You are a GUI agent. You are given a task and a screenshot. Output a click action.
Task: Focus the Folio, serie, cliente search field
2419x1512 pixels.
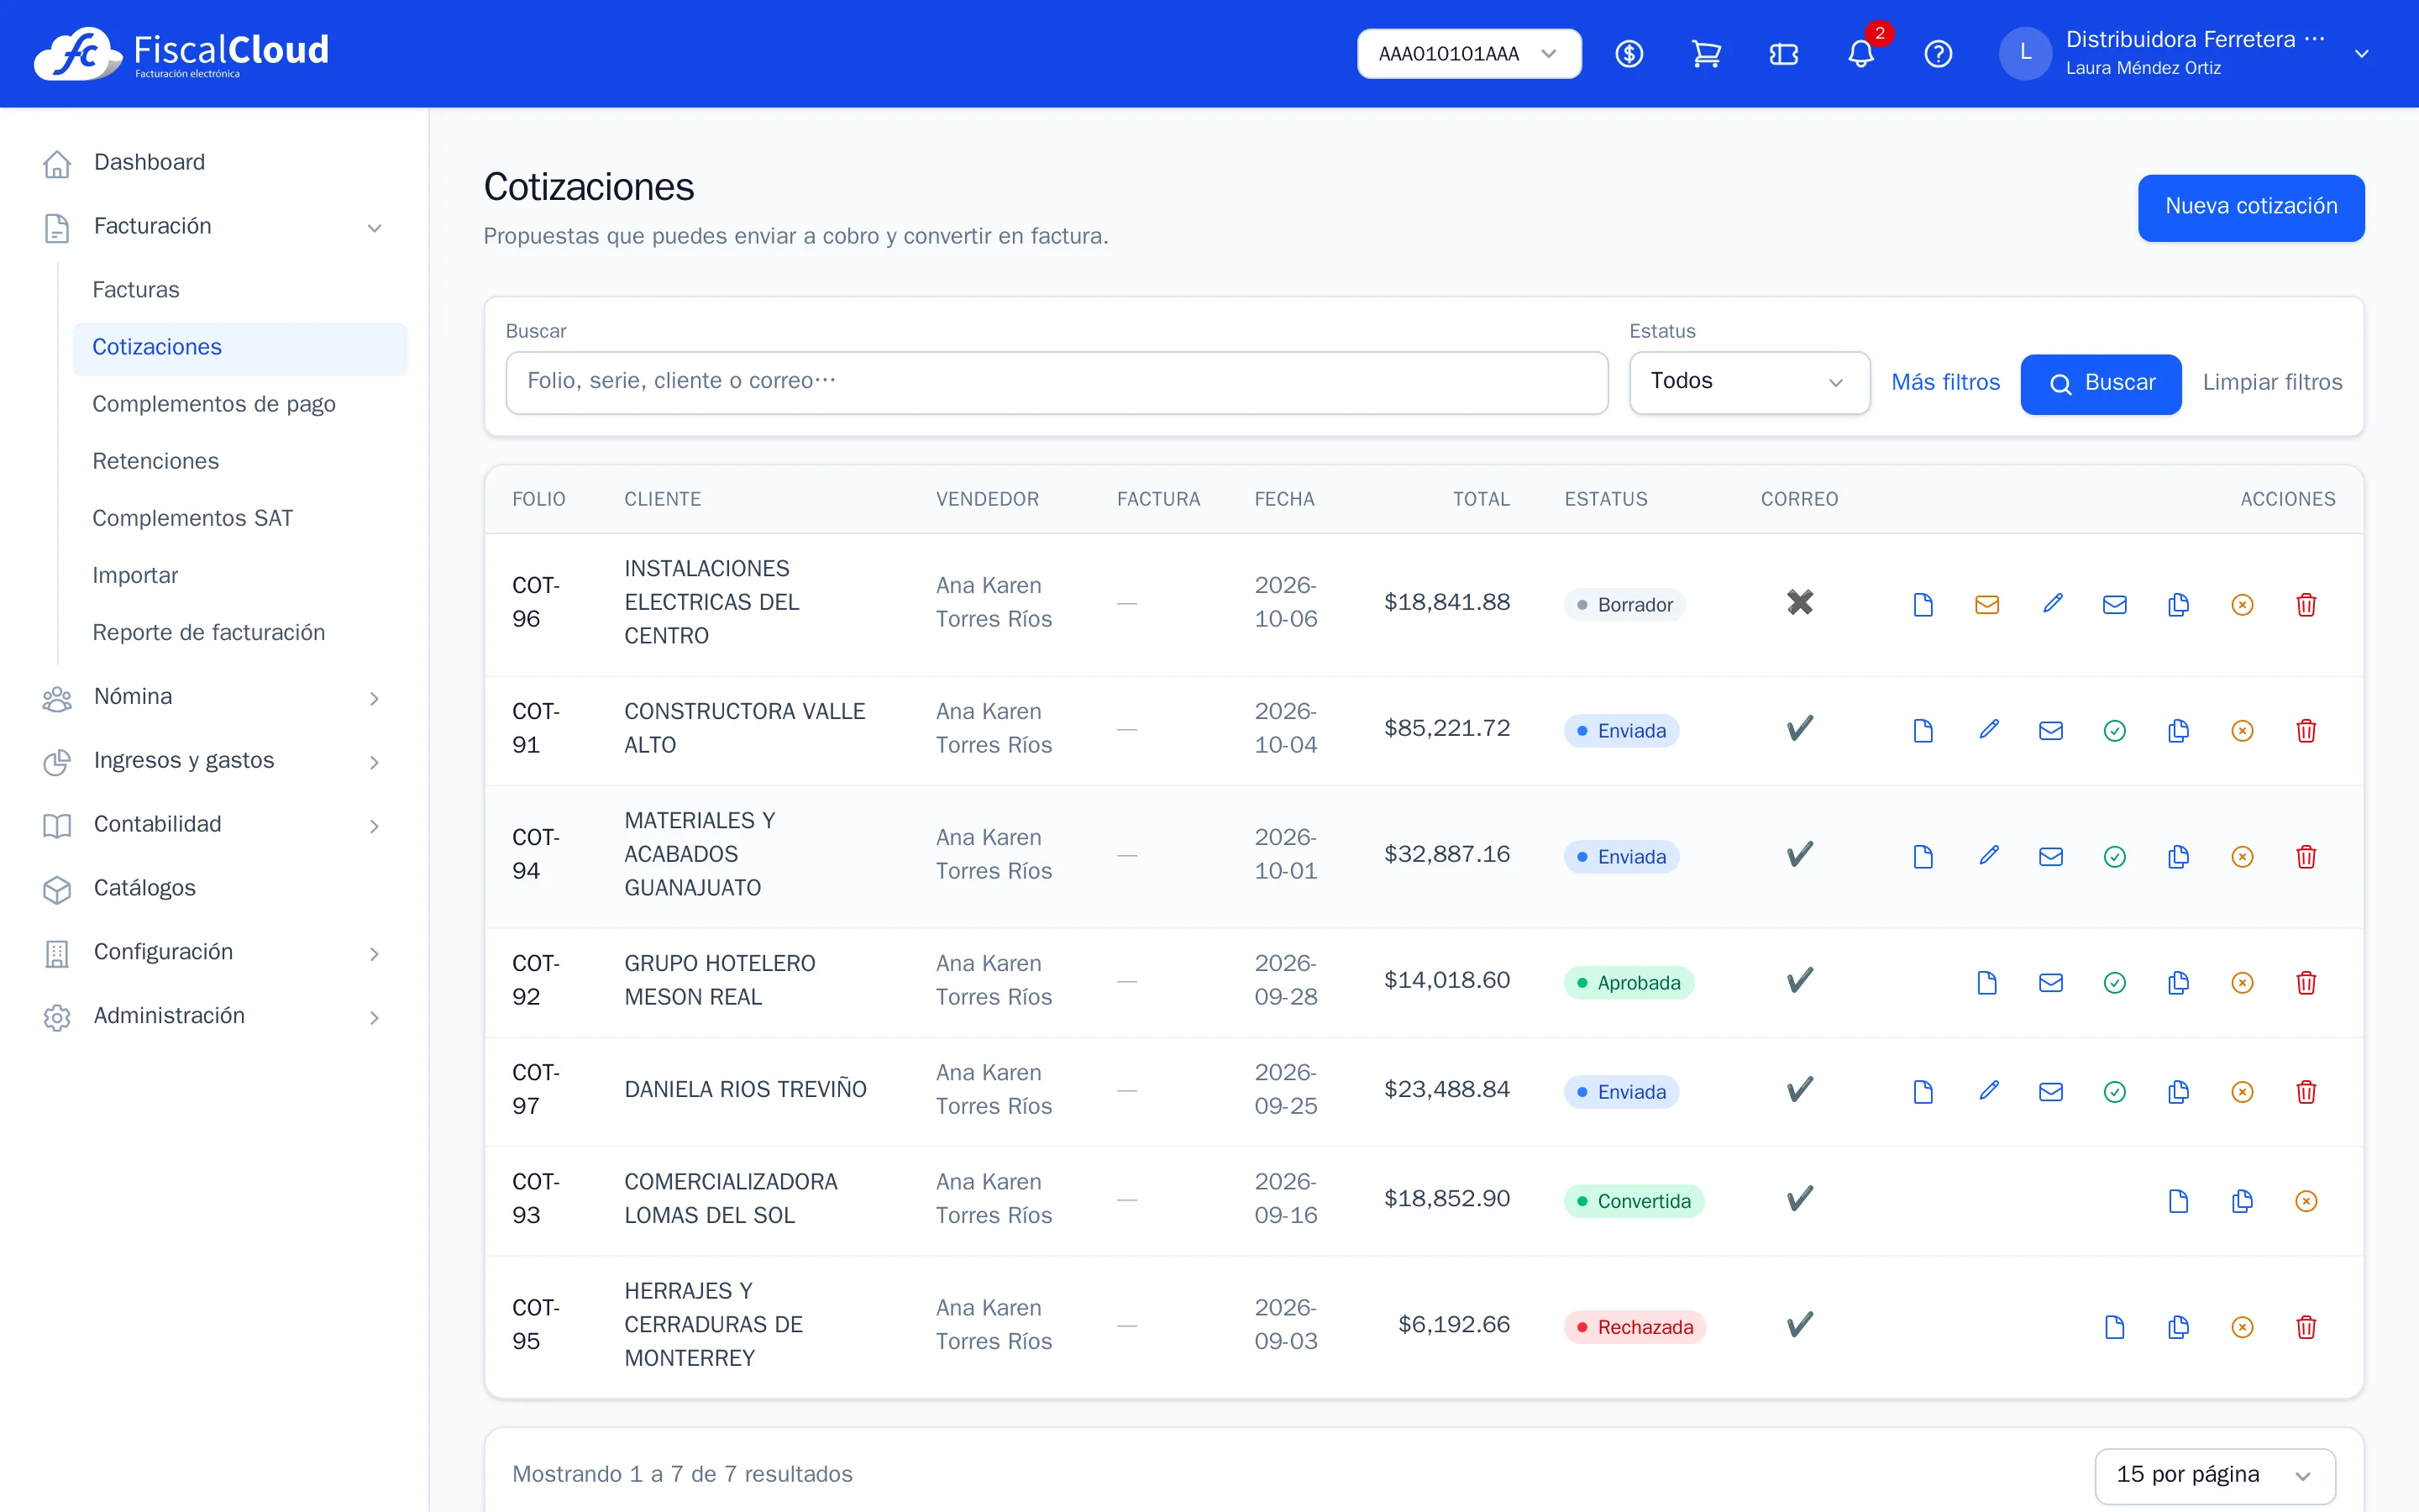tap(1057, 382)
